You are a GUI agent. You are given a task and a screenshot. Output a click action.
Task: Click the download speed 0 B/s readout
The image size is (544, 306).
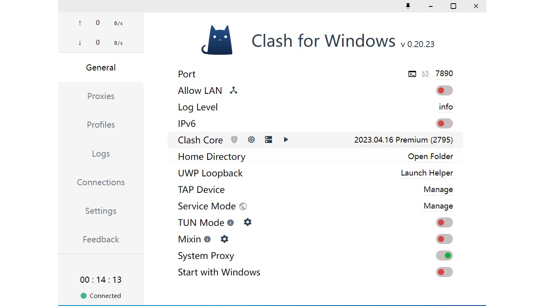101,42
